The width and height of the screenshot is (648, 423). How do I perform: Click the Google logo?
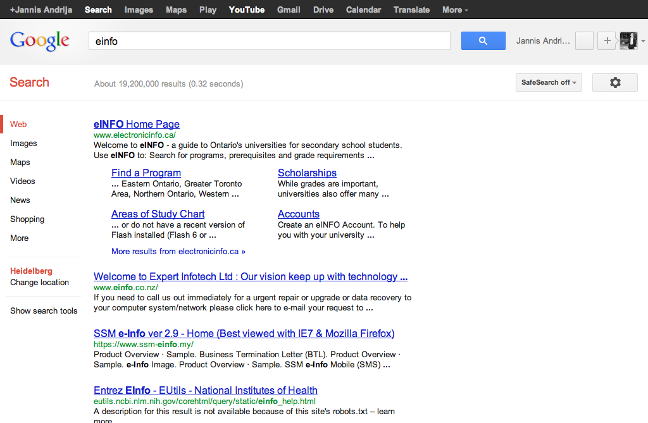pos(40,41)
